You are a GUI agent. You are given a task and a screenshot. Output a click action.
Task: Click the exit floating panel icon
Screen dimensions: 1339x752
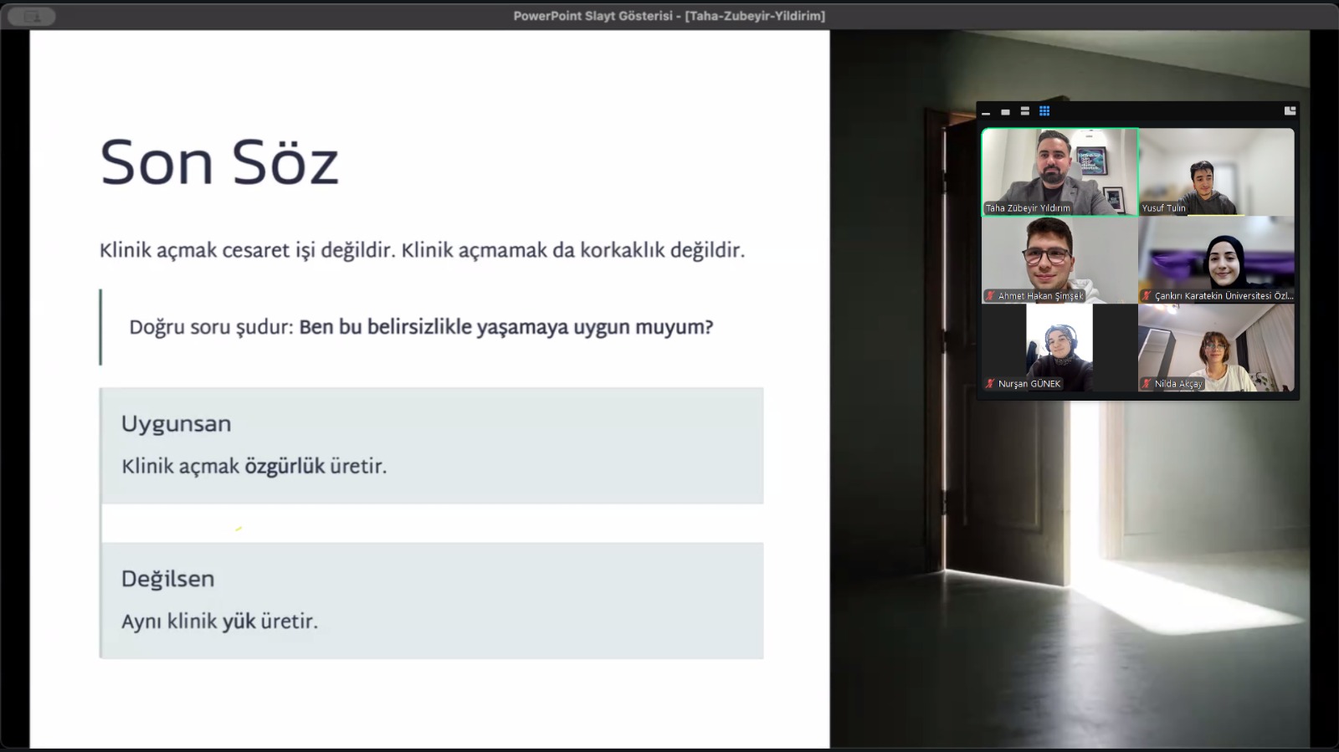(1290, 110)
